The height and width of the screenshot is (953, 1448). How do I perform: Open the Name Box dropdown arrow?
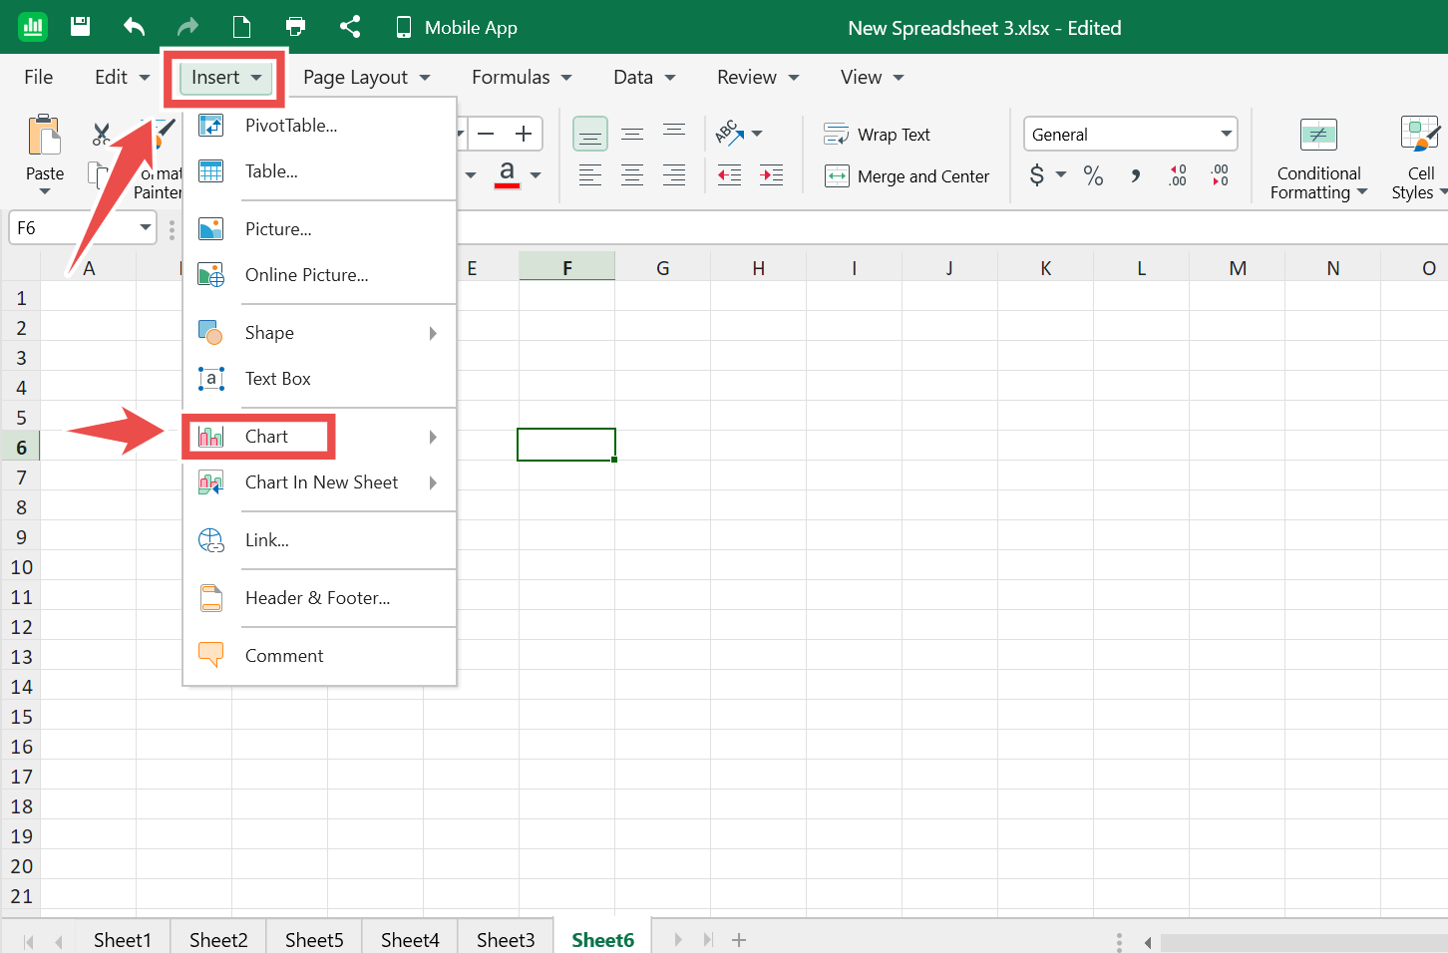(x=146, y=227)
